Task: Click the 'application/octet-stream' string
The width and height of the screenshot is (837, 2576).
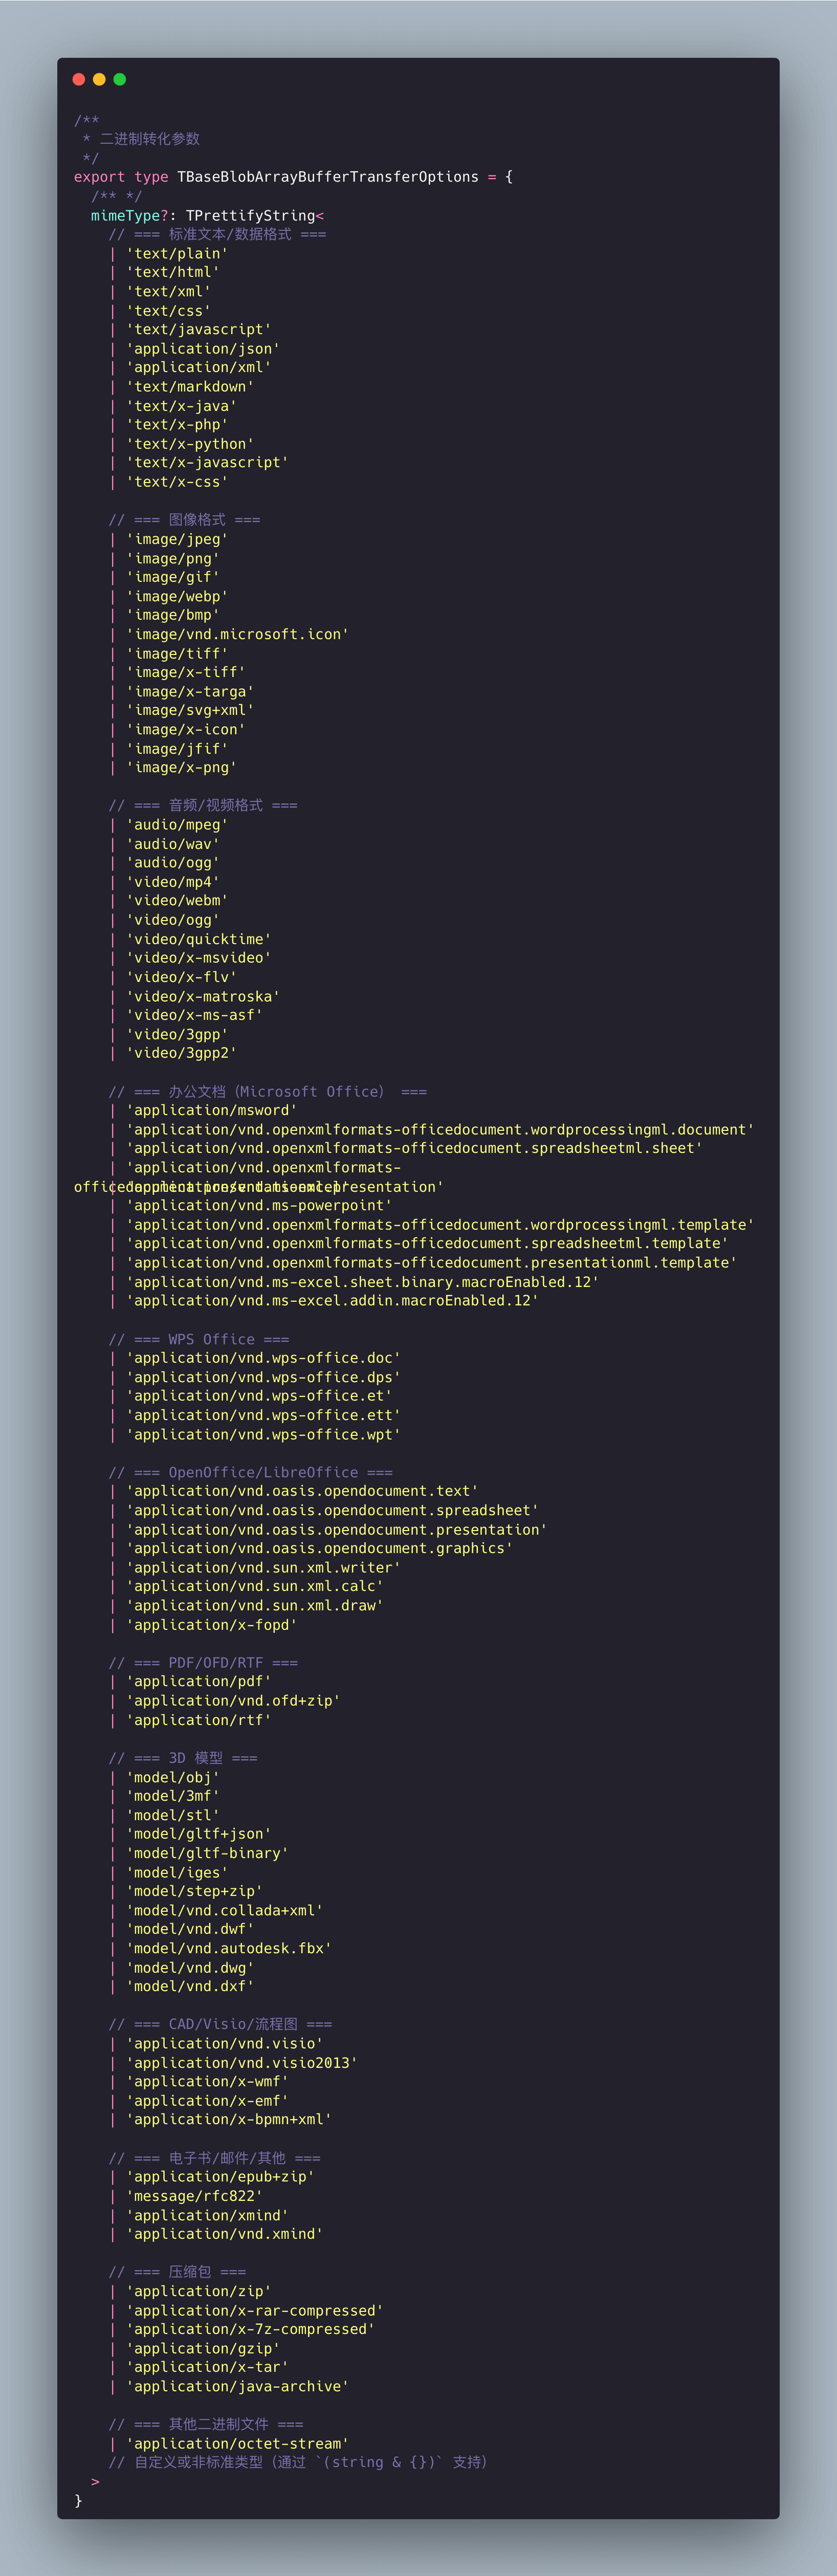Action: [237, 2443]
